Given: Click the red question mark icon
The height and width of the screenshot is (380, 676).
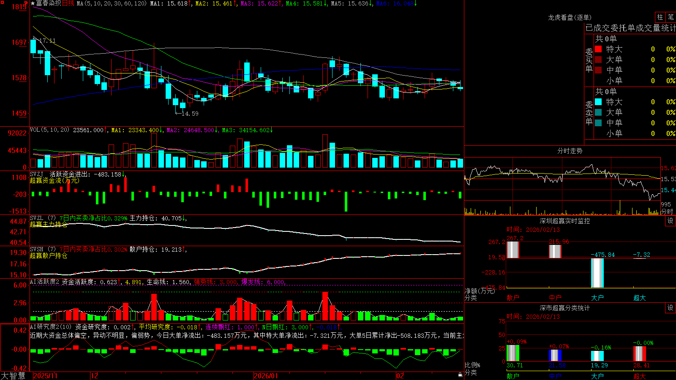Looking at the screenshot, I should click(x=26, y=4).
